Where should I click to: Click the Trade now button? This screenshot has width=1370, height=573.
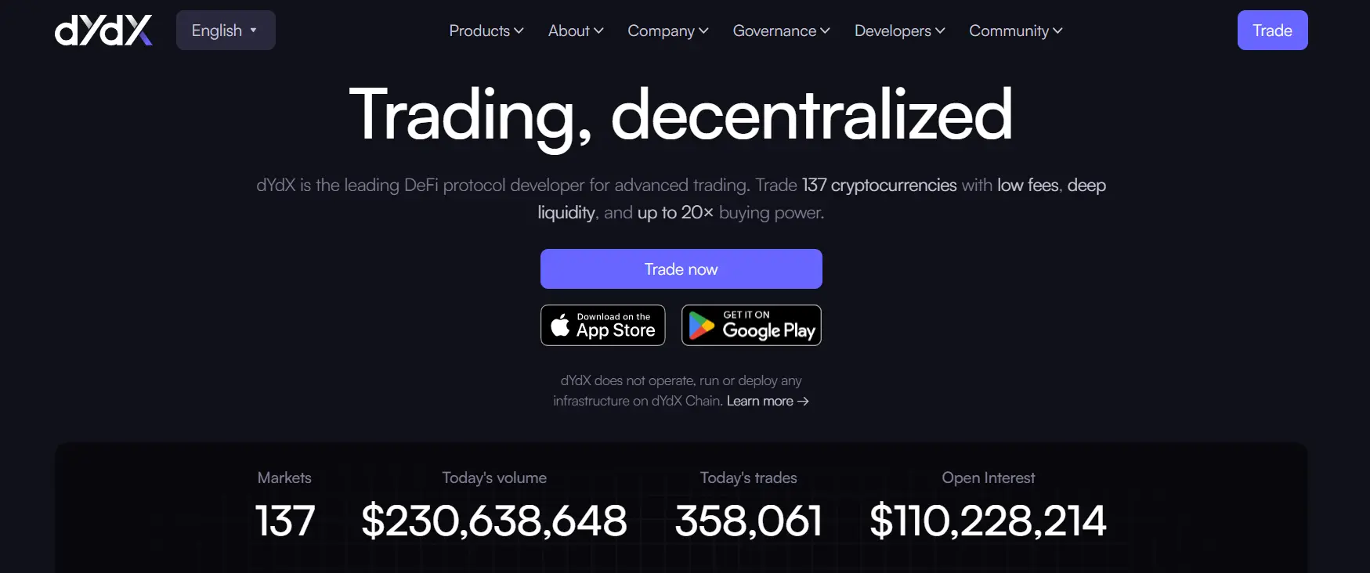681,269
